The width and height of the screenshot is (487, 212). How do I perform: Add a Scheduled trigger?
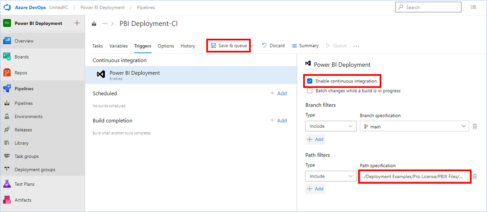[278, 93]
